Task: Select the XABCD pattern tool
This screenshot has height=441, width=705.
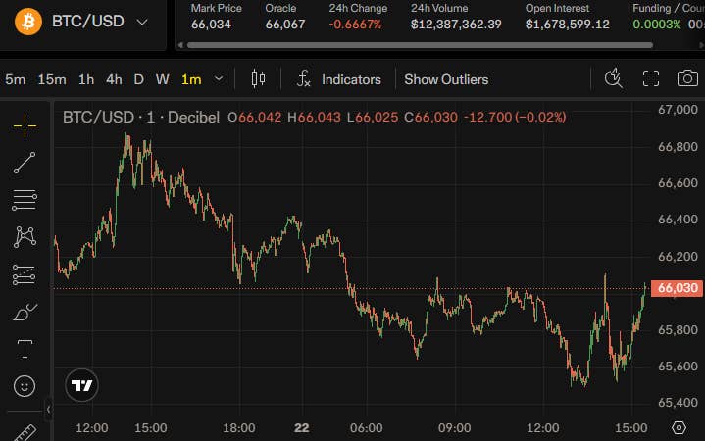Action: (x=25, y=237)
